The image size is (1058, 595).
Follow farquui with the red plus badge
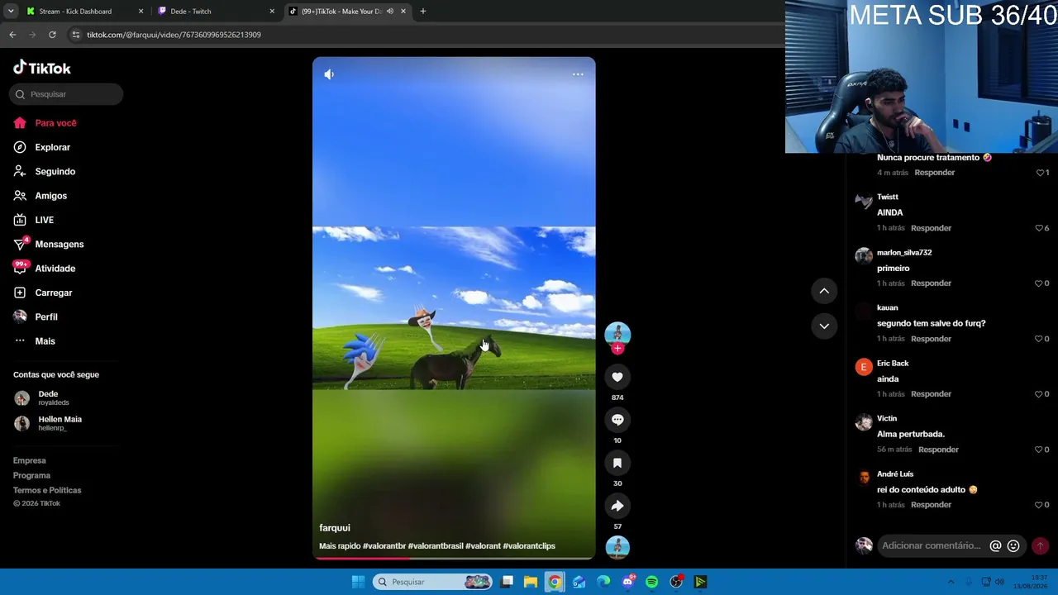point(617,349)
